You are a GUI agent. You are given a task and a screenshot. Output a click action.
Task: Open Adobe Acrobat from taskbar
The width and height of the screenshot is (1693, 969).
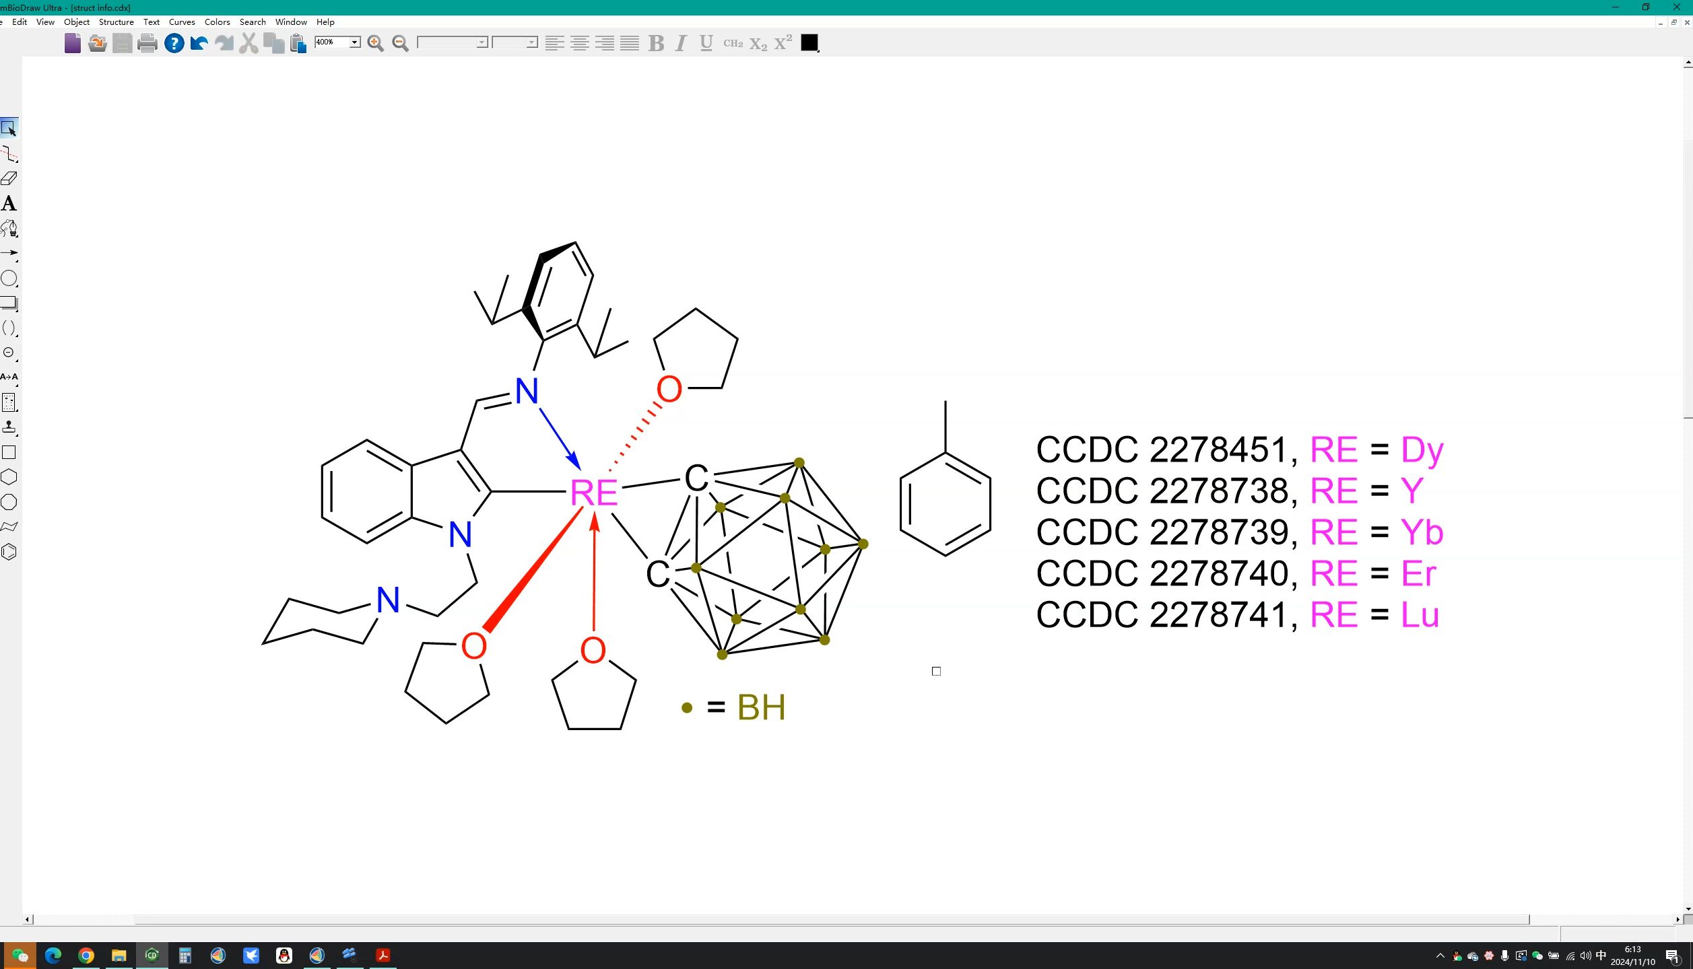click(x=383, y=955)
